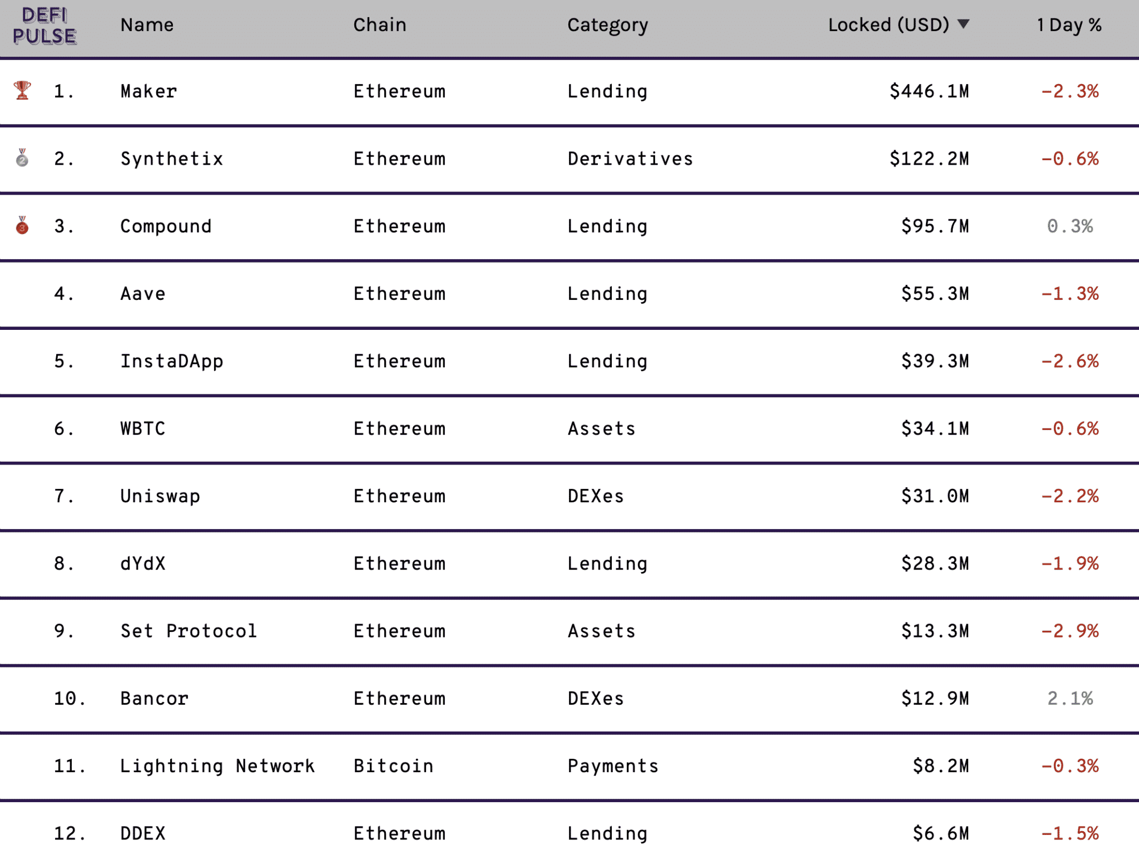This screenshot has height=860, width=1139.
Task: Sort table by Name column header
Action: (x=147, y=25)
